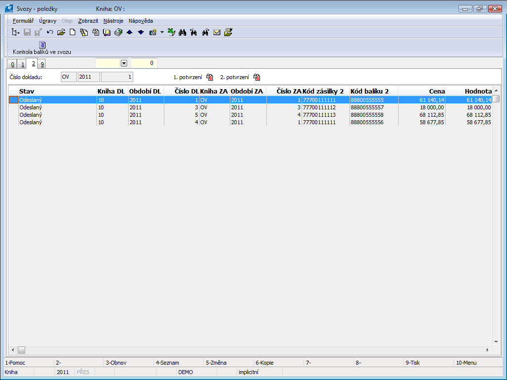
Task: Click the open folder toolbar icon
Action: pos(61,33)
